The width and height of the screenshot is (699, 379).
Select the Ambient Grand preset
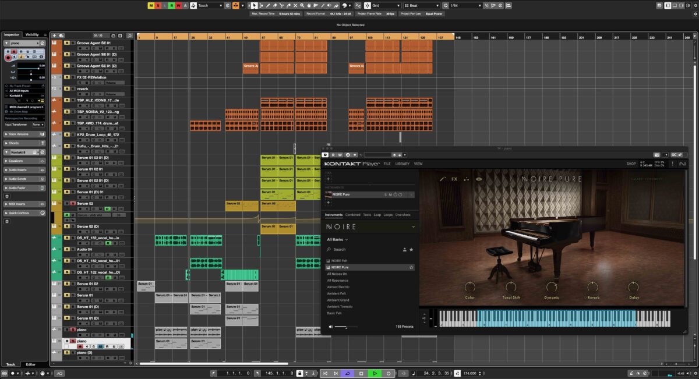tap(338, 300)
